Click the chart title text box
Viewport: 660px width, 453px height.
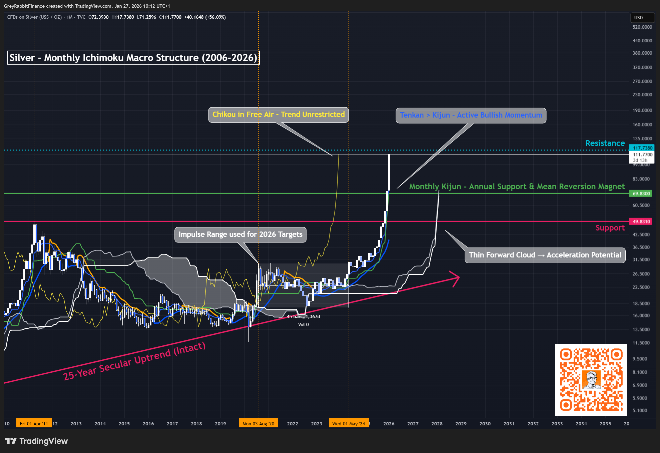pos(133,58)
